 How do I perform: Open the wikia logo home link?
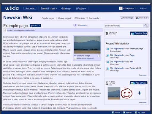click(x=12, y=8)
